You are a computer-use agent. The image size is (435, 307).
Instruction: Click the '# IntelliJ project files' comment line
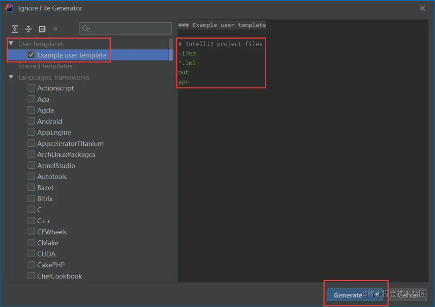pyautogui.click(x=220, y=44)
